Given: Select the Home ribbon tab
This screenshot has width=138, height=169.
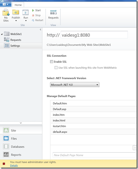Looking at the screenshot, I should (18, 5).
